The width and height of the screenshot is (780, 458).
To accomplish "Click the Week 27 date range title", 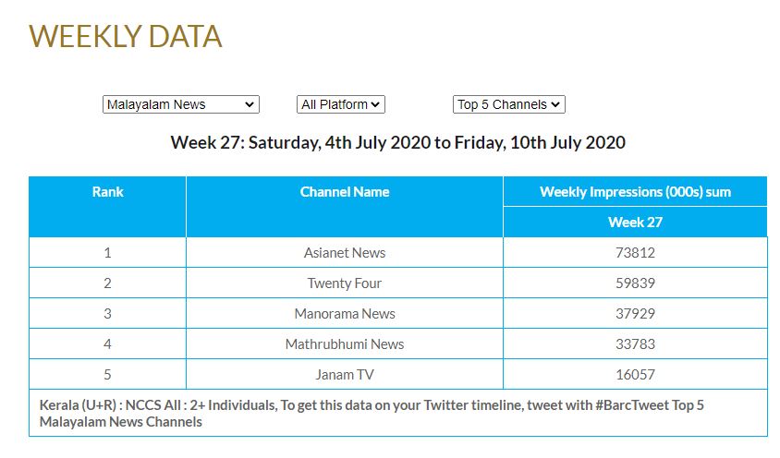I will (398, 143).
